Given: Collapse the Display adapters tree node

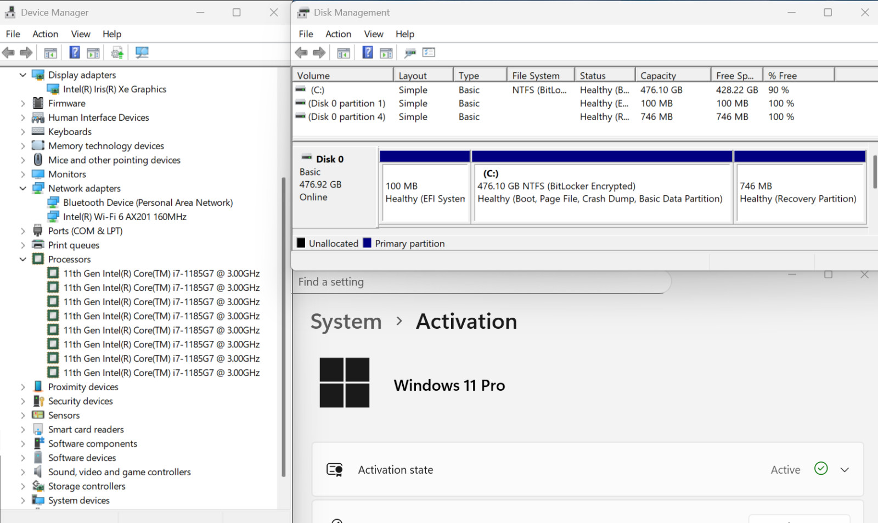Looking at the screenshot, I should pos(22,75).
